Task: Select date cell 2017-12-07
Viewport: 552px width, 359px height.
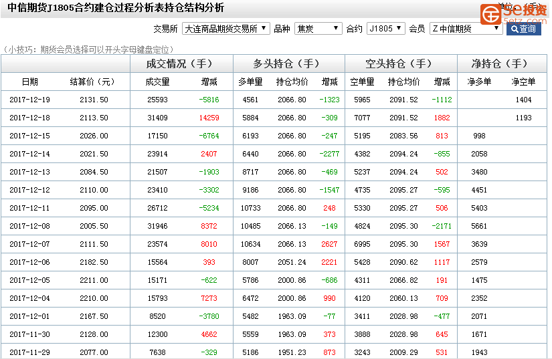Action: [x=29, y=244]
